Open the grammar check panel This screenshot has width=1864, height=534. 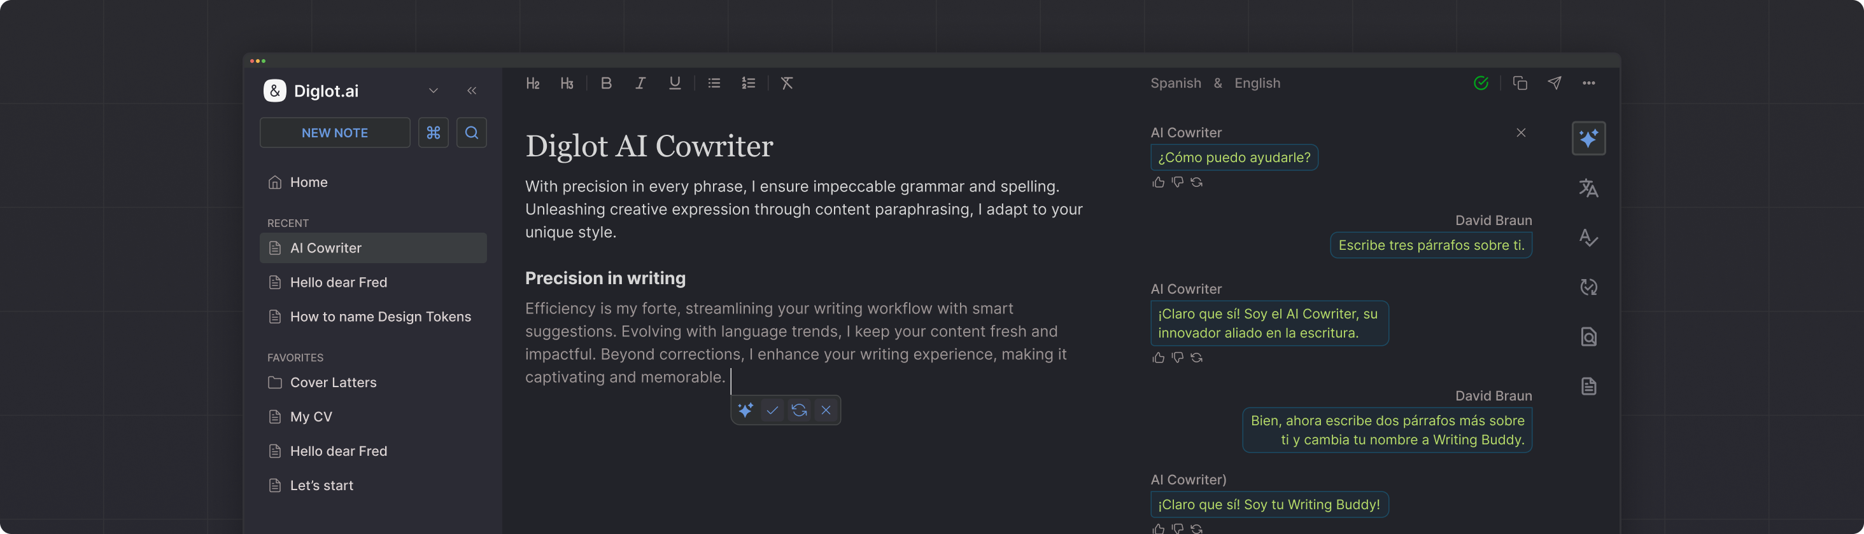click(1589, 238)
